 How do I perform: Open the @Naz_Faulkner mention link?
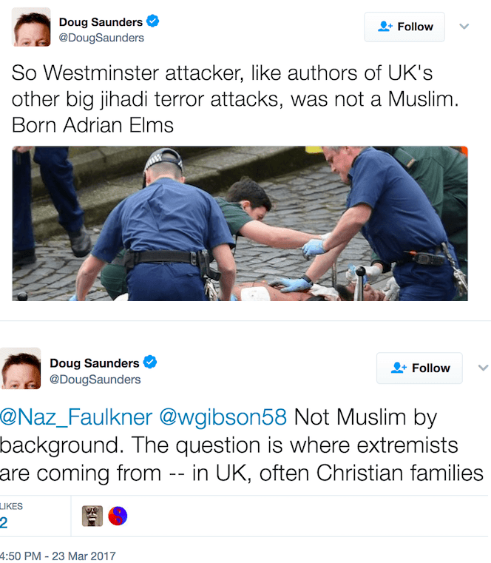tap(75, 417)
